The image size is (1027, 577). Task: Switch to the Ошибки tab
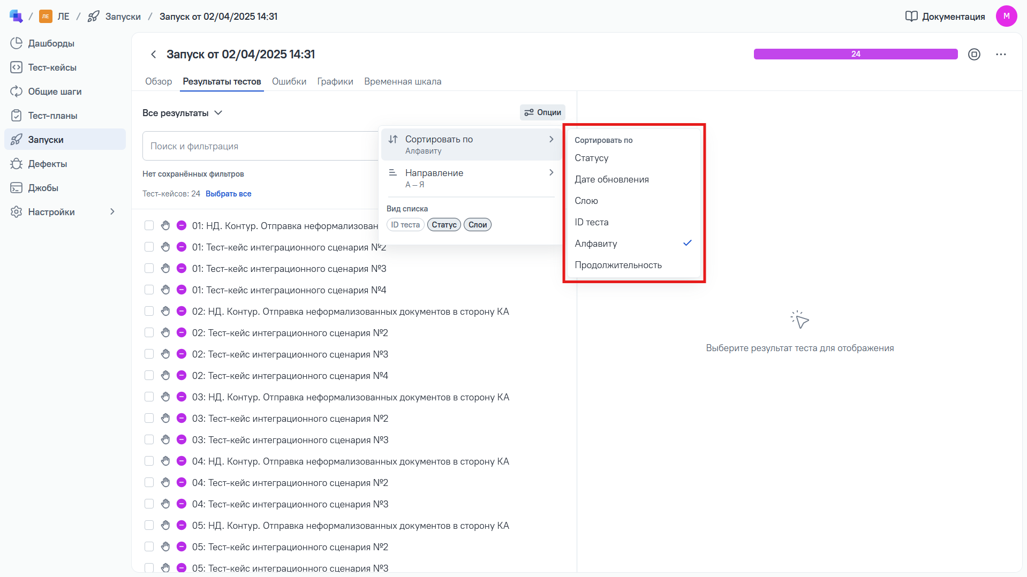289,81
